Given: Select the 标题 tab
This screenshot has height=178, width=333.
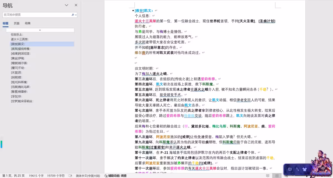Looking at the screenshot, I should [x=6, y=23].
